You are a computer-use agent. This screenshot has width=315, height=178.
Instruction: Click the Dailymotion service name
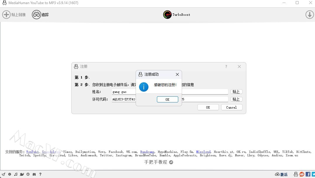click(85, 152)
